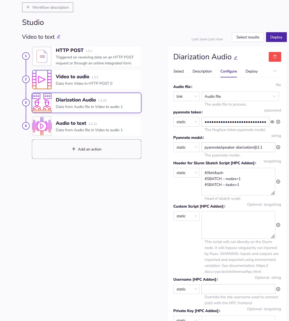Open the Deploy tab in action panel
This screenshot has width=289, height=321.
point(251,71)
